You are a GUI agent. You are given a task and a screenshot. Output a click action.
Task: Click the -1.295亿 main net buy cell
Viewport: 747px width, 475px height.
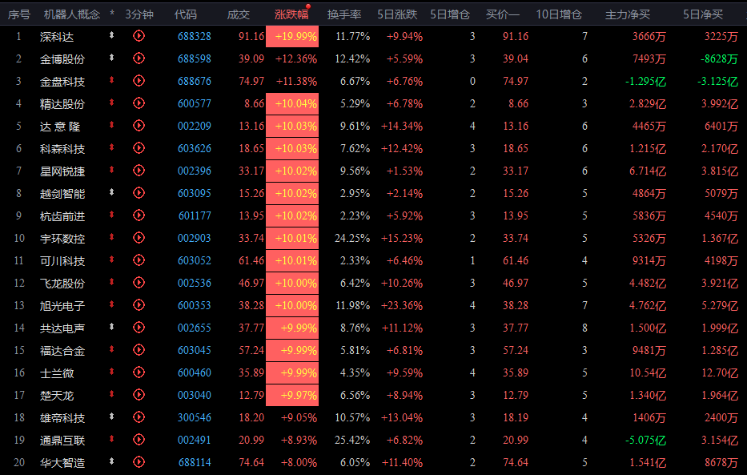tap(645, 81)
